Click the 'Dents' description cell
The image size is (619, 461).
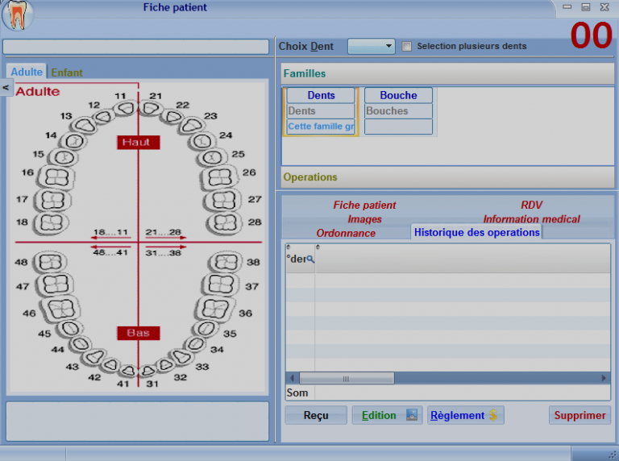click(321, 111)
